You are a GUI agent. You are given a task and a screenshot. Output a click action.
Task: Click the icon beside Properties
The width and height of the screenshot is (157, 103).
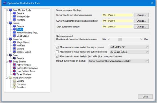coord(14,84)
